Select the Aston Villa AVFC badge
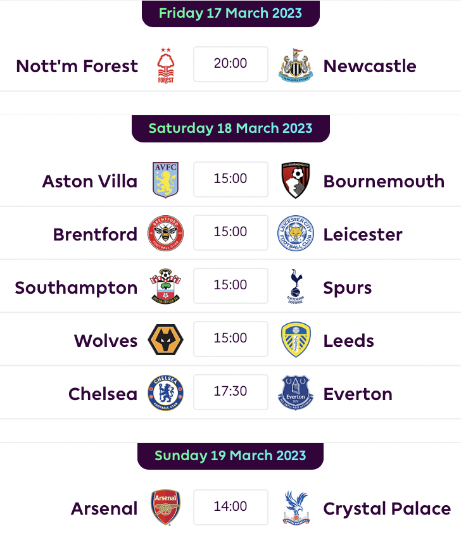The width and height of the screenshot is (461, 533). point(165,180)
